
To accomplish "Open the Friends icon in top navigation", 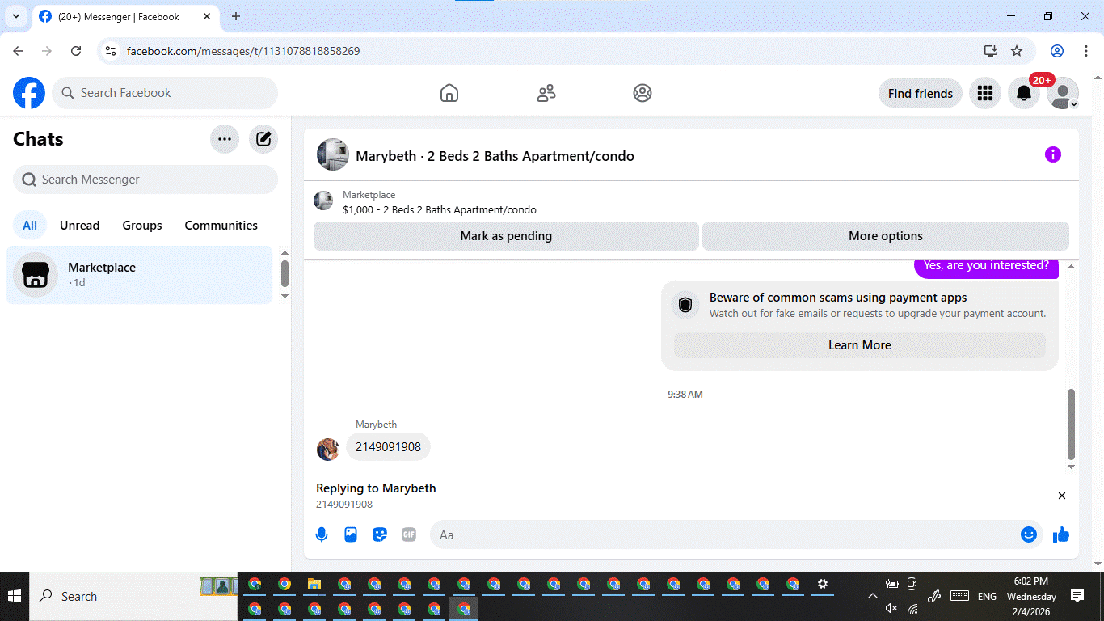I will 546,93.
